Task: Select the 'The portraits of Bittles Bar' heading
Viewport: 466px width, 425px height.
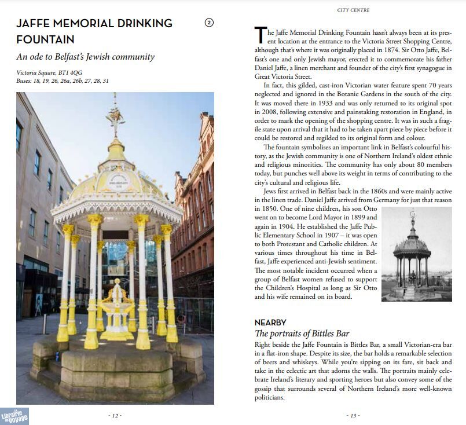Action: click(x=302, y=334)
